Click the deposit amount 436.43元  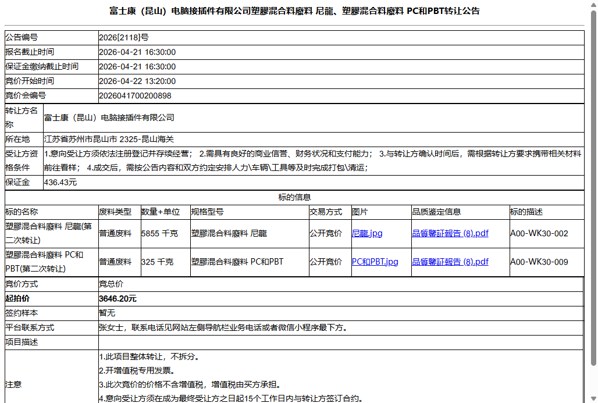(60, 182)
